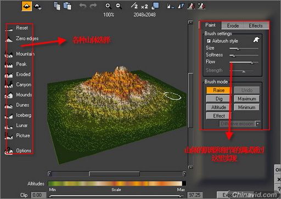This screenshot has height=199, width=281.
Task: Adjust the brush Softness slider
Action: [x=244, y=55]
